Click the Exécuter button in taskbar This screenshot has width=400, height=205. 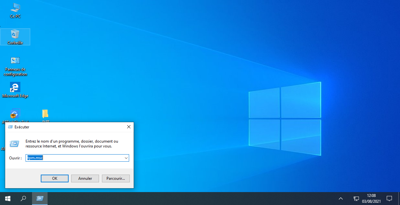pos(40,198)
